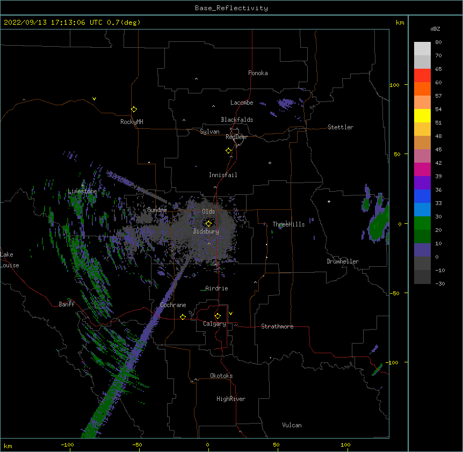This screenshot has height=452, width=463.
Task: Click the Olds city label
Action: (x=208, y=212)
